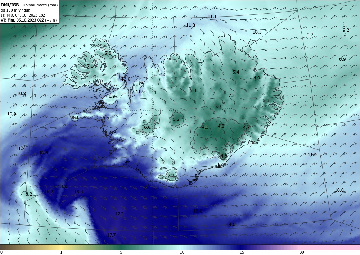The width and height of the screenshot is (360, 255).
Task: Click the 4.8 value on the map
Action: (224, 156)
